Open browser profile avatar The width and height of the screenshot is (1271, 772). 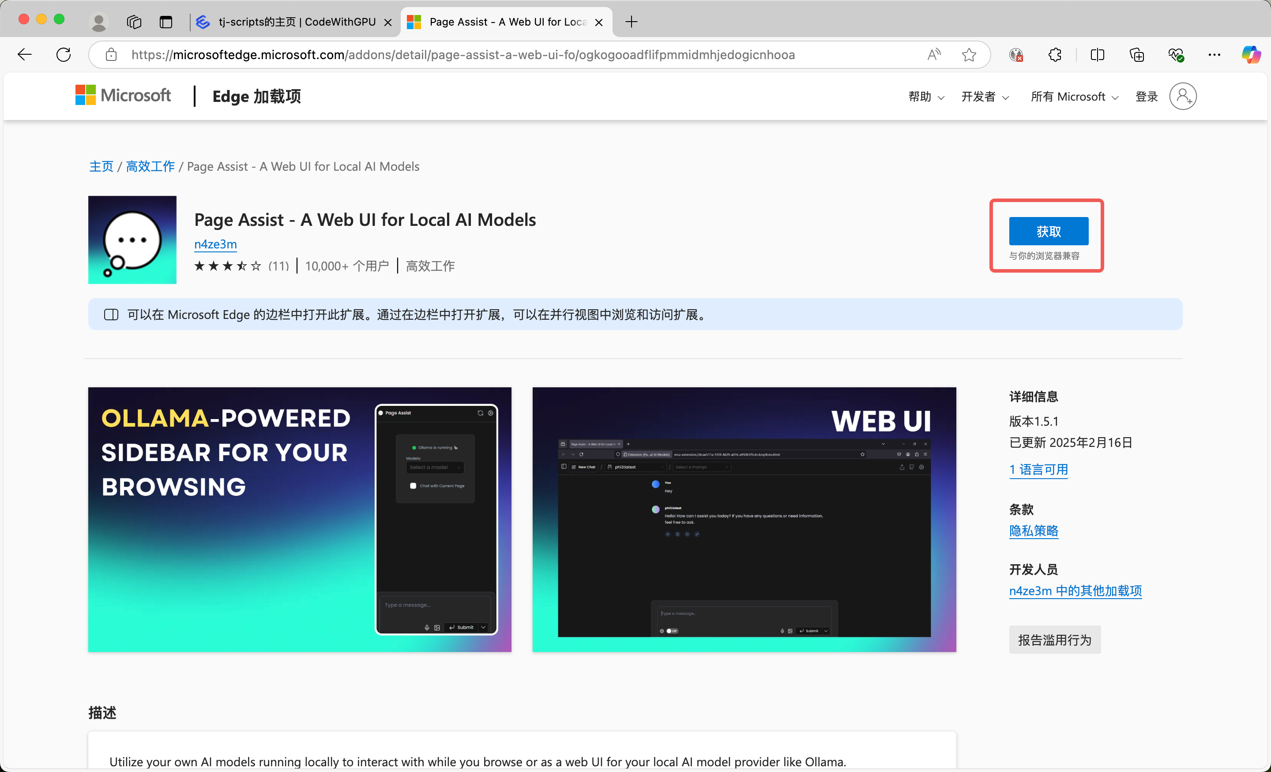98,22
